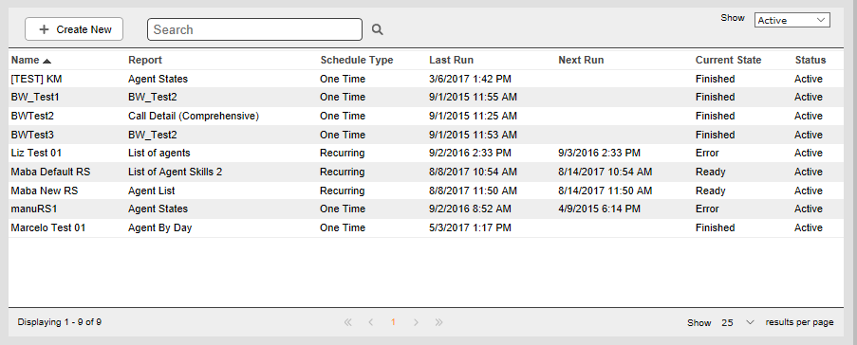Screen dimensions: 857x345
Task: Select the [TEST] KM schedule row
Action: (426, 79)
